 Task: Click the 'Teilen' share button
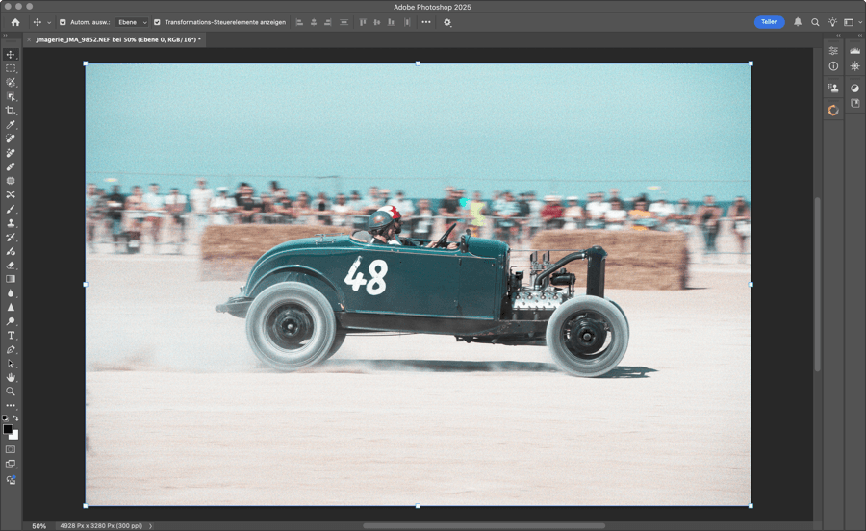(x=769, y=22)
